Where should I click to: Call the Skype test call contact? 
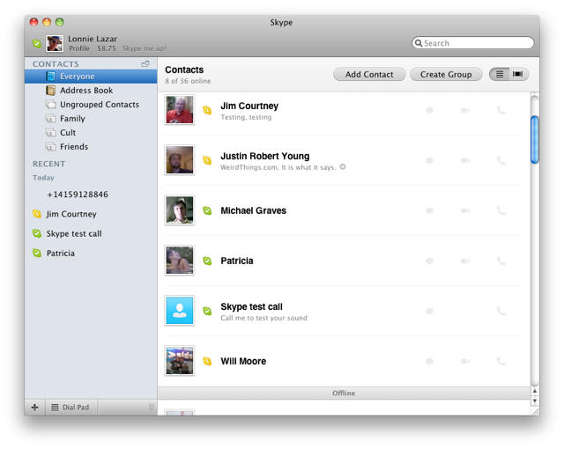point(501,312)
